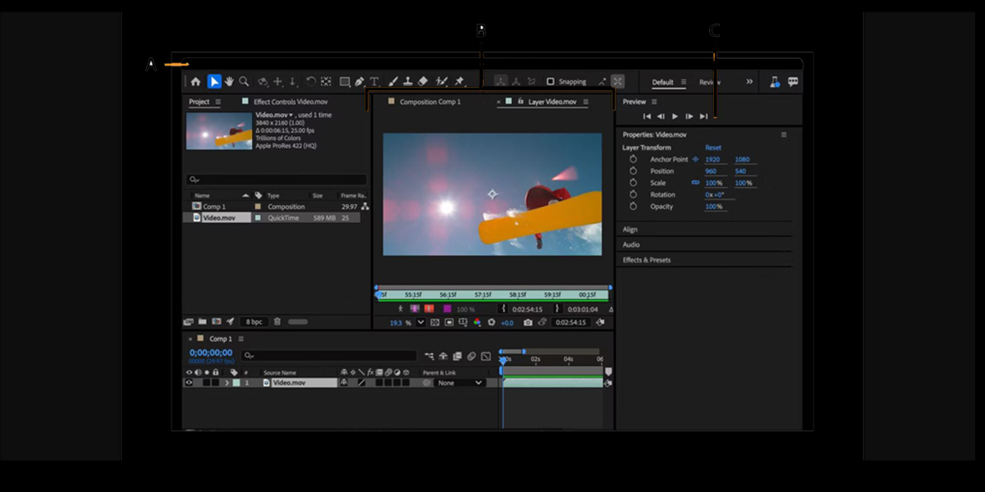The width and height of the screenshot is (985, 492).
Task: Select the Zoom magnifier tool
Action: pos(244,81)
